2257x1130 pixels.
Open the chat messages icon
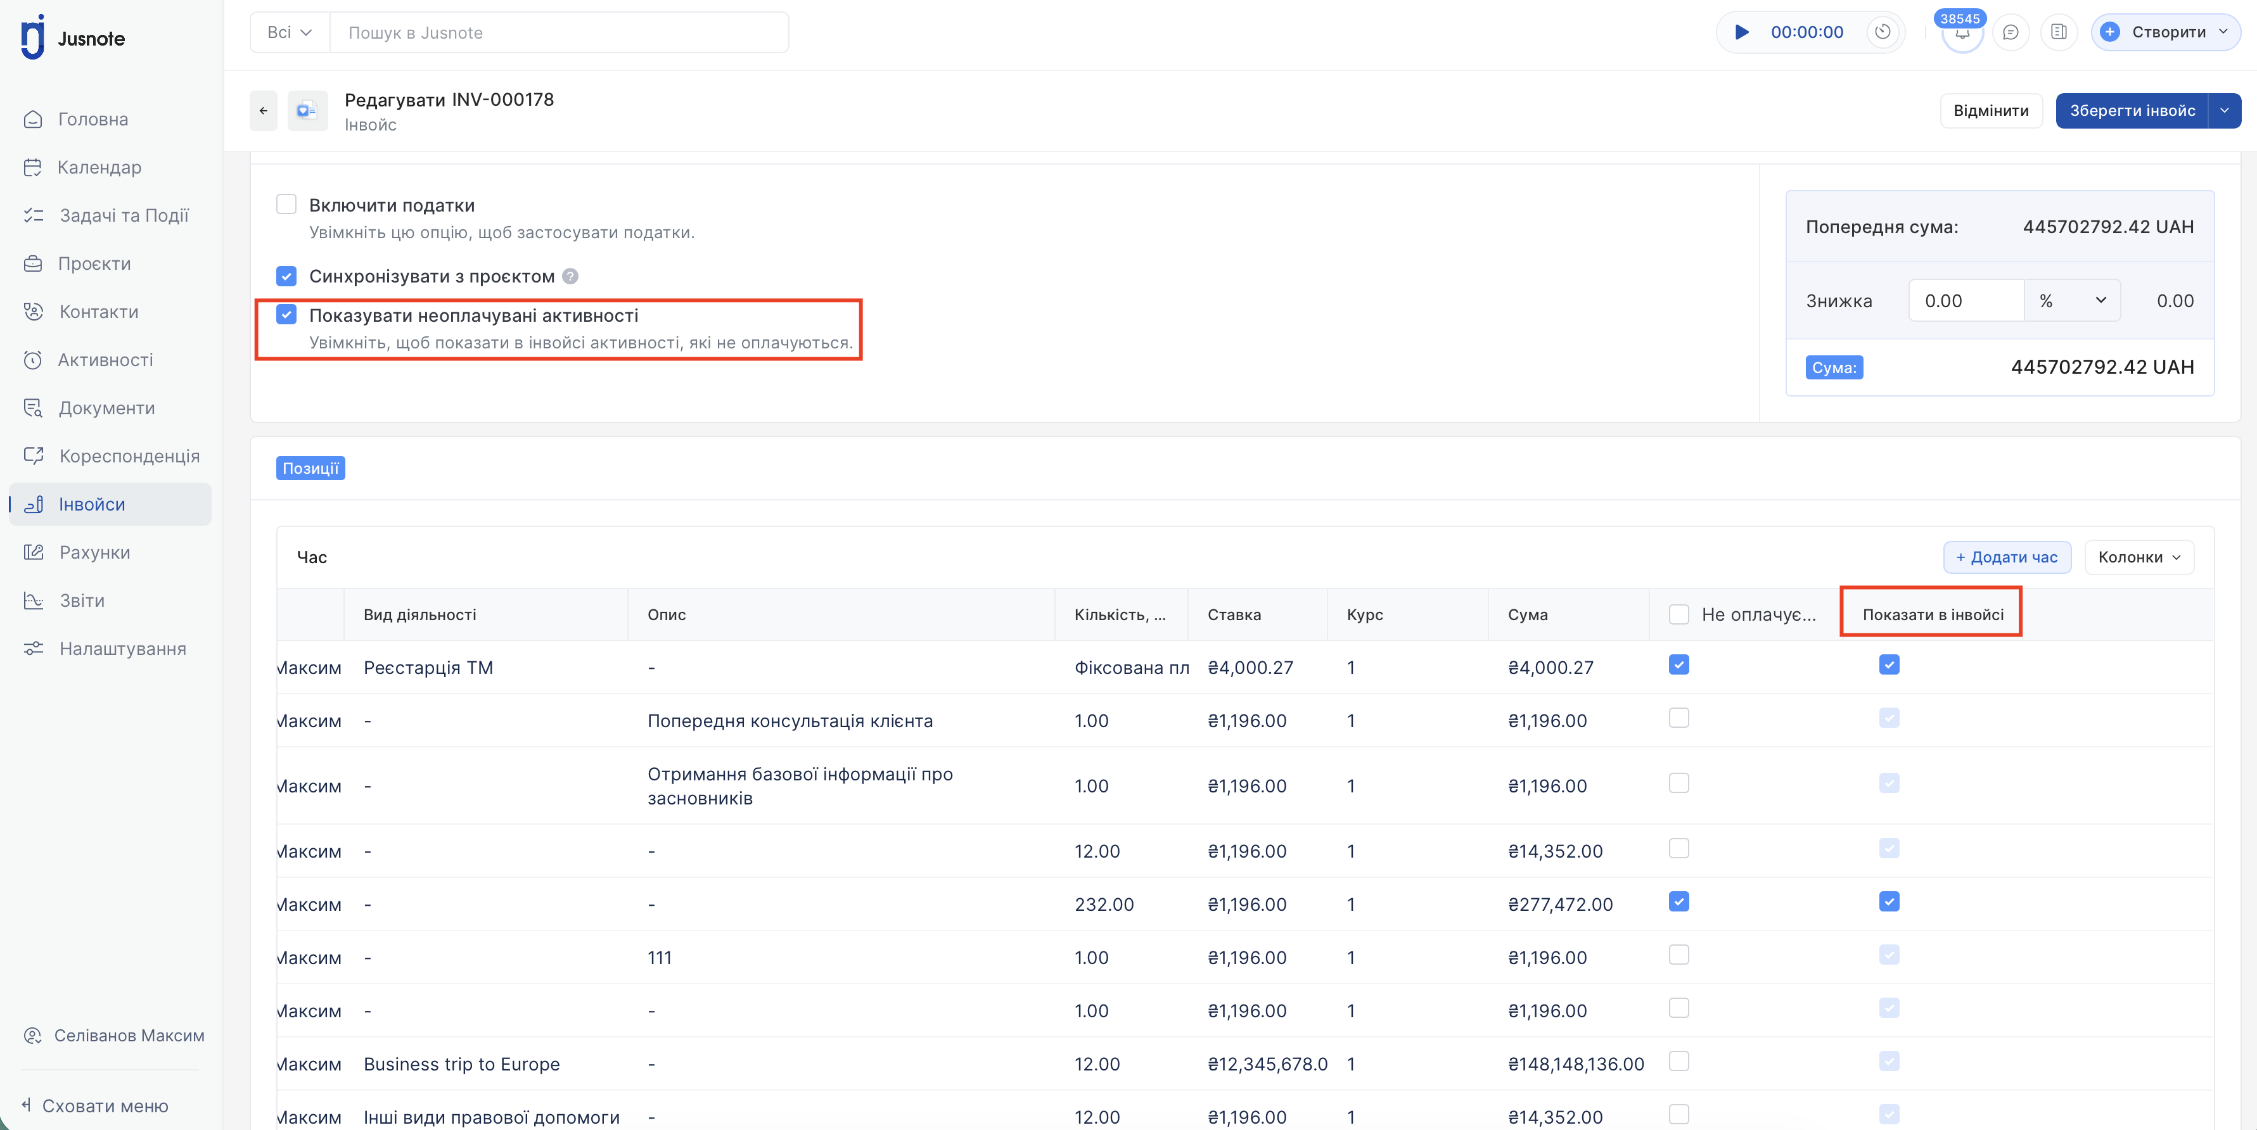pyautogui.click(x=2011, y=32)
